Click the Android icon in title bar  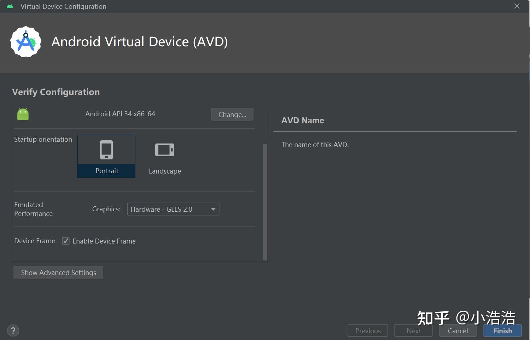pos(10,6)
